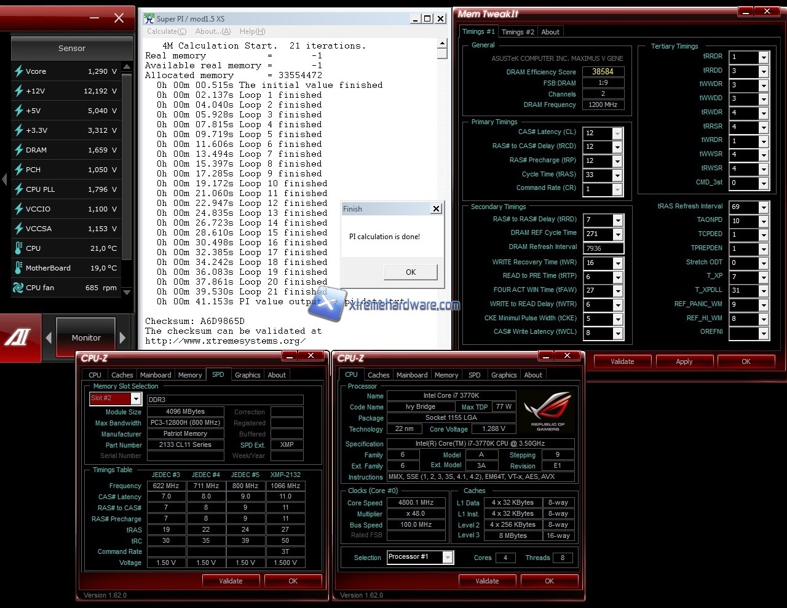Switch to Timings #2 tab in MemTweakIt
Image resolution: width=787 pixels, height=608 pixels.
(518, 32)
